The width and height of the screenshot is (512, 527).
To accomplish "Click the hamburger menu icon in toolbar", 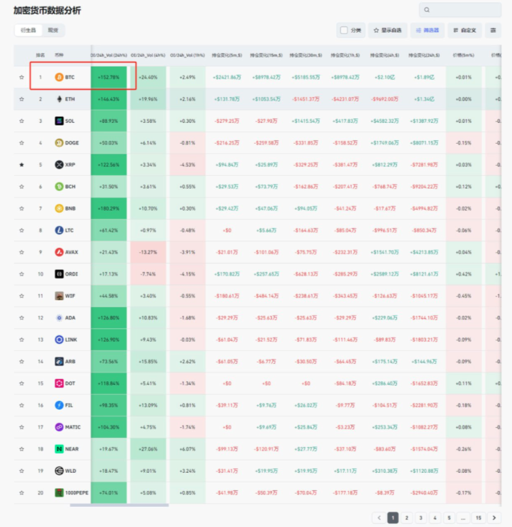I will (493, 30).
